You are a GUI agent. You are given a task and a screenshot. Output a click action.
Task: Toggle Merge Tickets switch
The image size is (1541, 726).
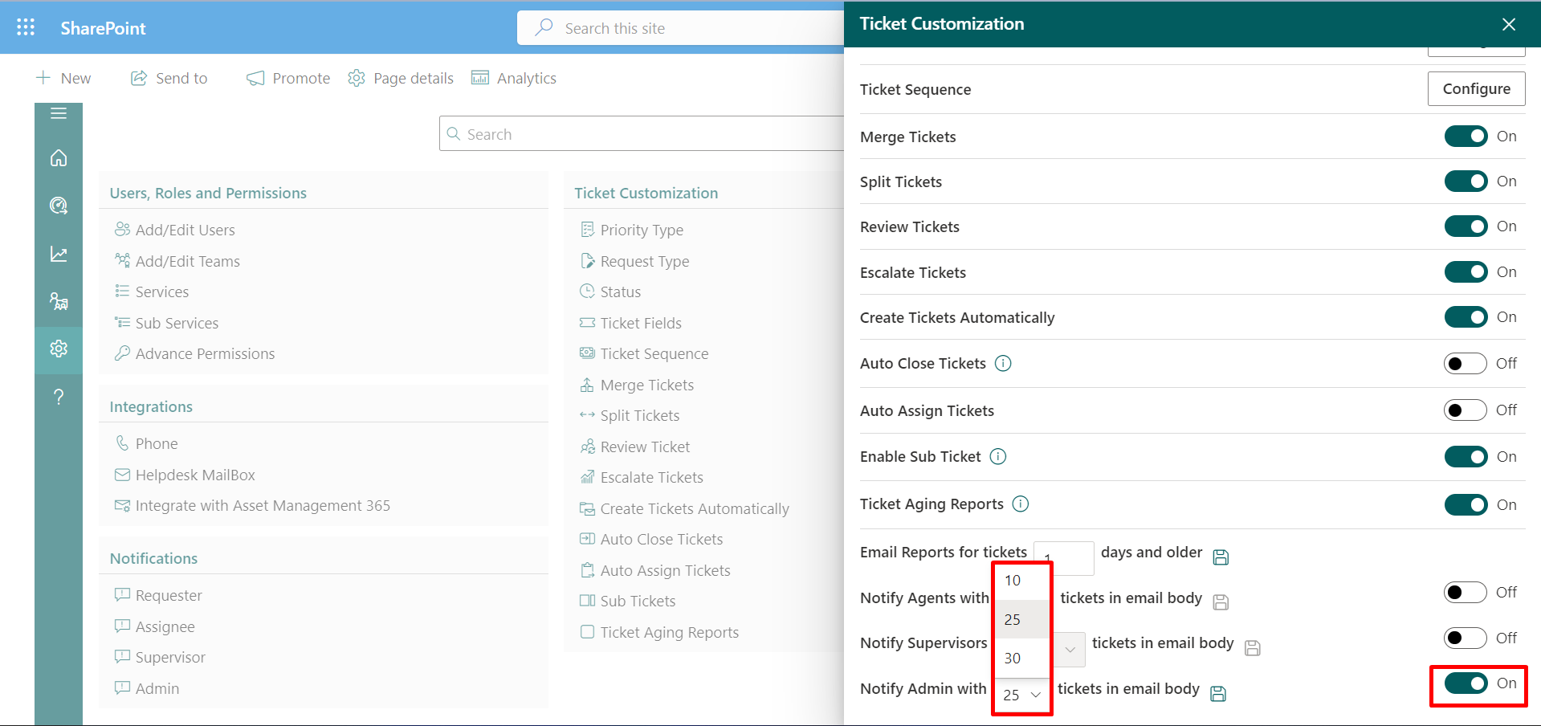1466,137
